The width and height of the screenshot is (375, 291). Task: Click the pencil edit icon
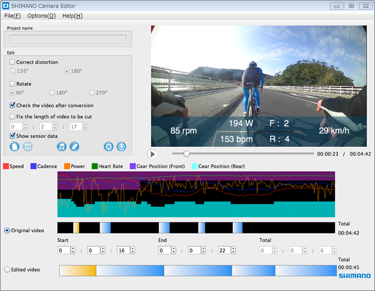point(75,146)
